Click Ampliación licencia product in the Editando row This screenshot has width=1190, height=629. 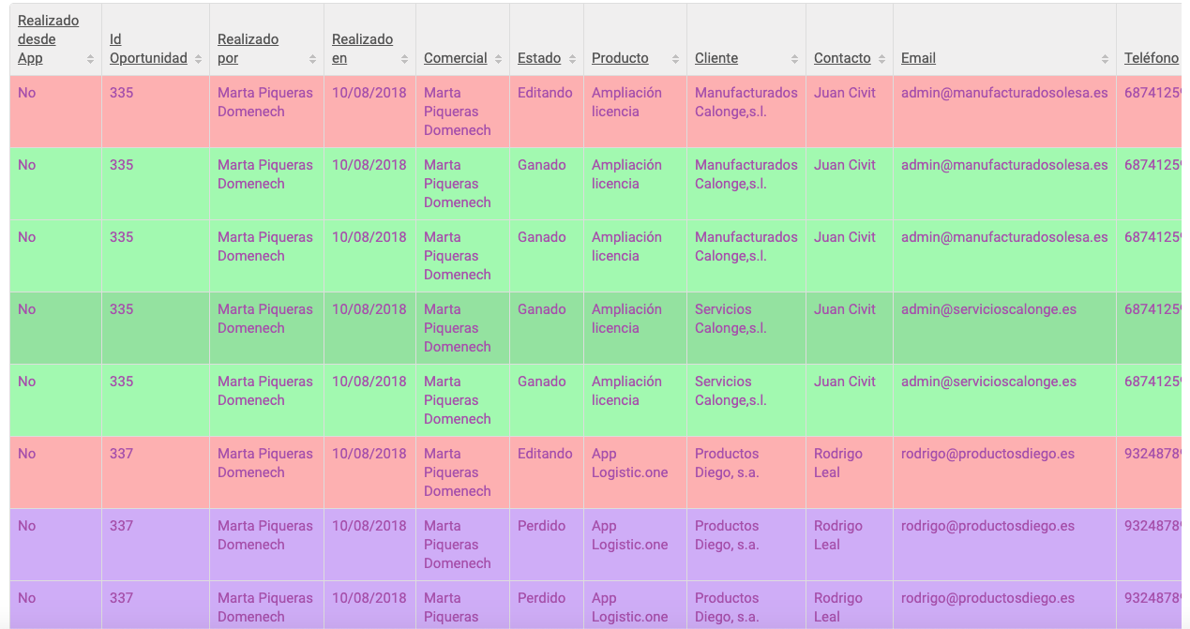[626, 102]
